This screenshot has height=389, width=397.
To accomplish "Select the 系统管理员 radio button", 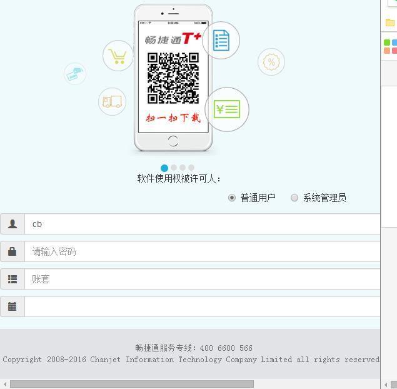I will tap(294, 198).
